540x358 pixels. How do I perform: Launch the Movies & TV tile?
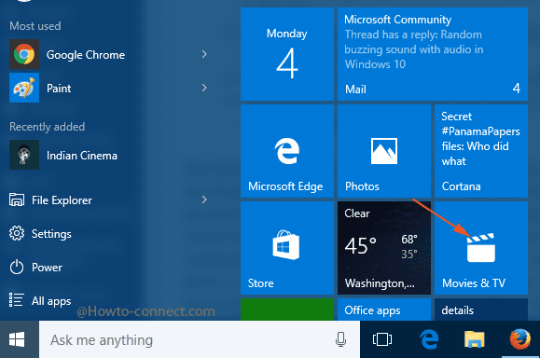[481, 248]
